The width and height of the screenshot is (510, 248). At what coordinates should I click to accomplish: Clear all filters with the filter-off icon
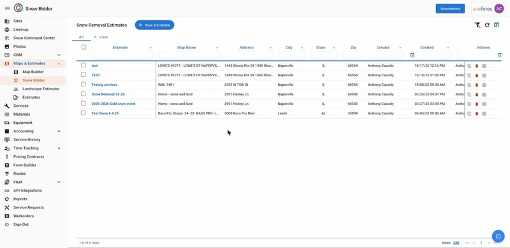477,25
